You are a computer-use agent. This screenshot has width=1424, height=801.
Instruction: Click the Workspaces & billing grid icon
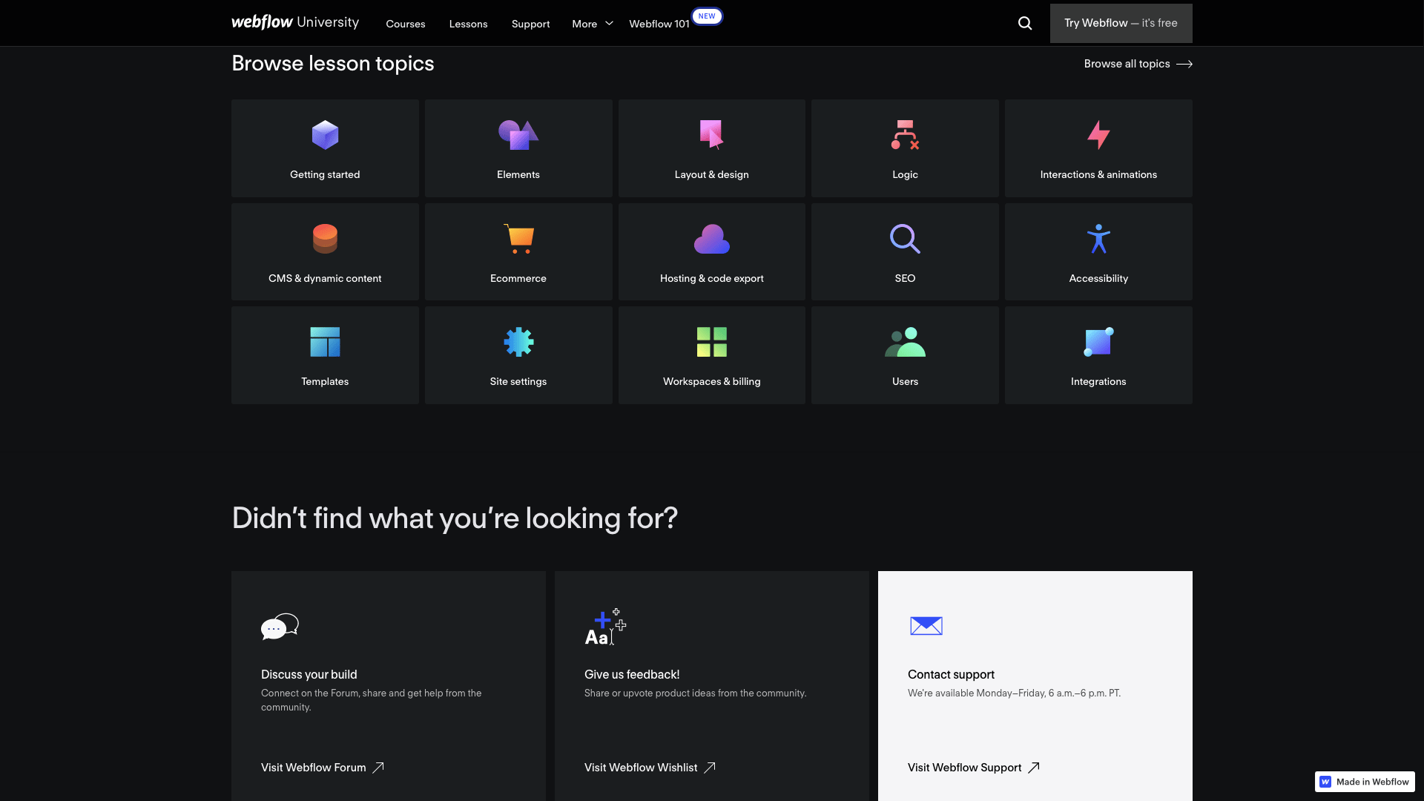(x=711, y=342)
